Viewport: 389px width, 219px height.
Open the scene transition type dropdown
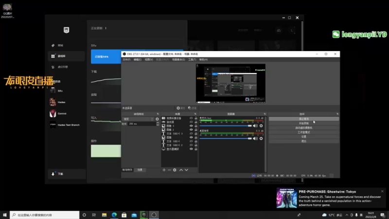(x=138, y=119)
